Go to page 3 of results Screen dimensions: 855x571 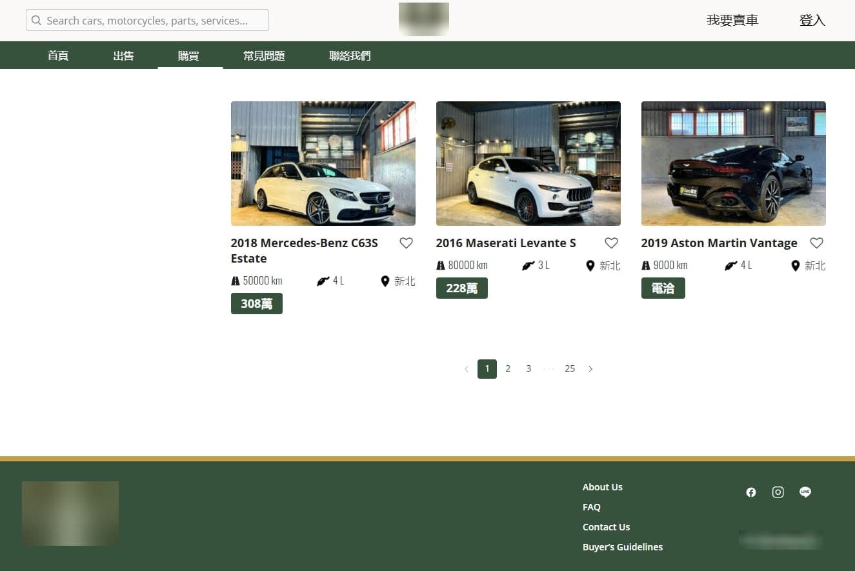coord(528,369)
